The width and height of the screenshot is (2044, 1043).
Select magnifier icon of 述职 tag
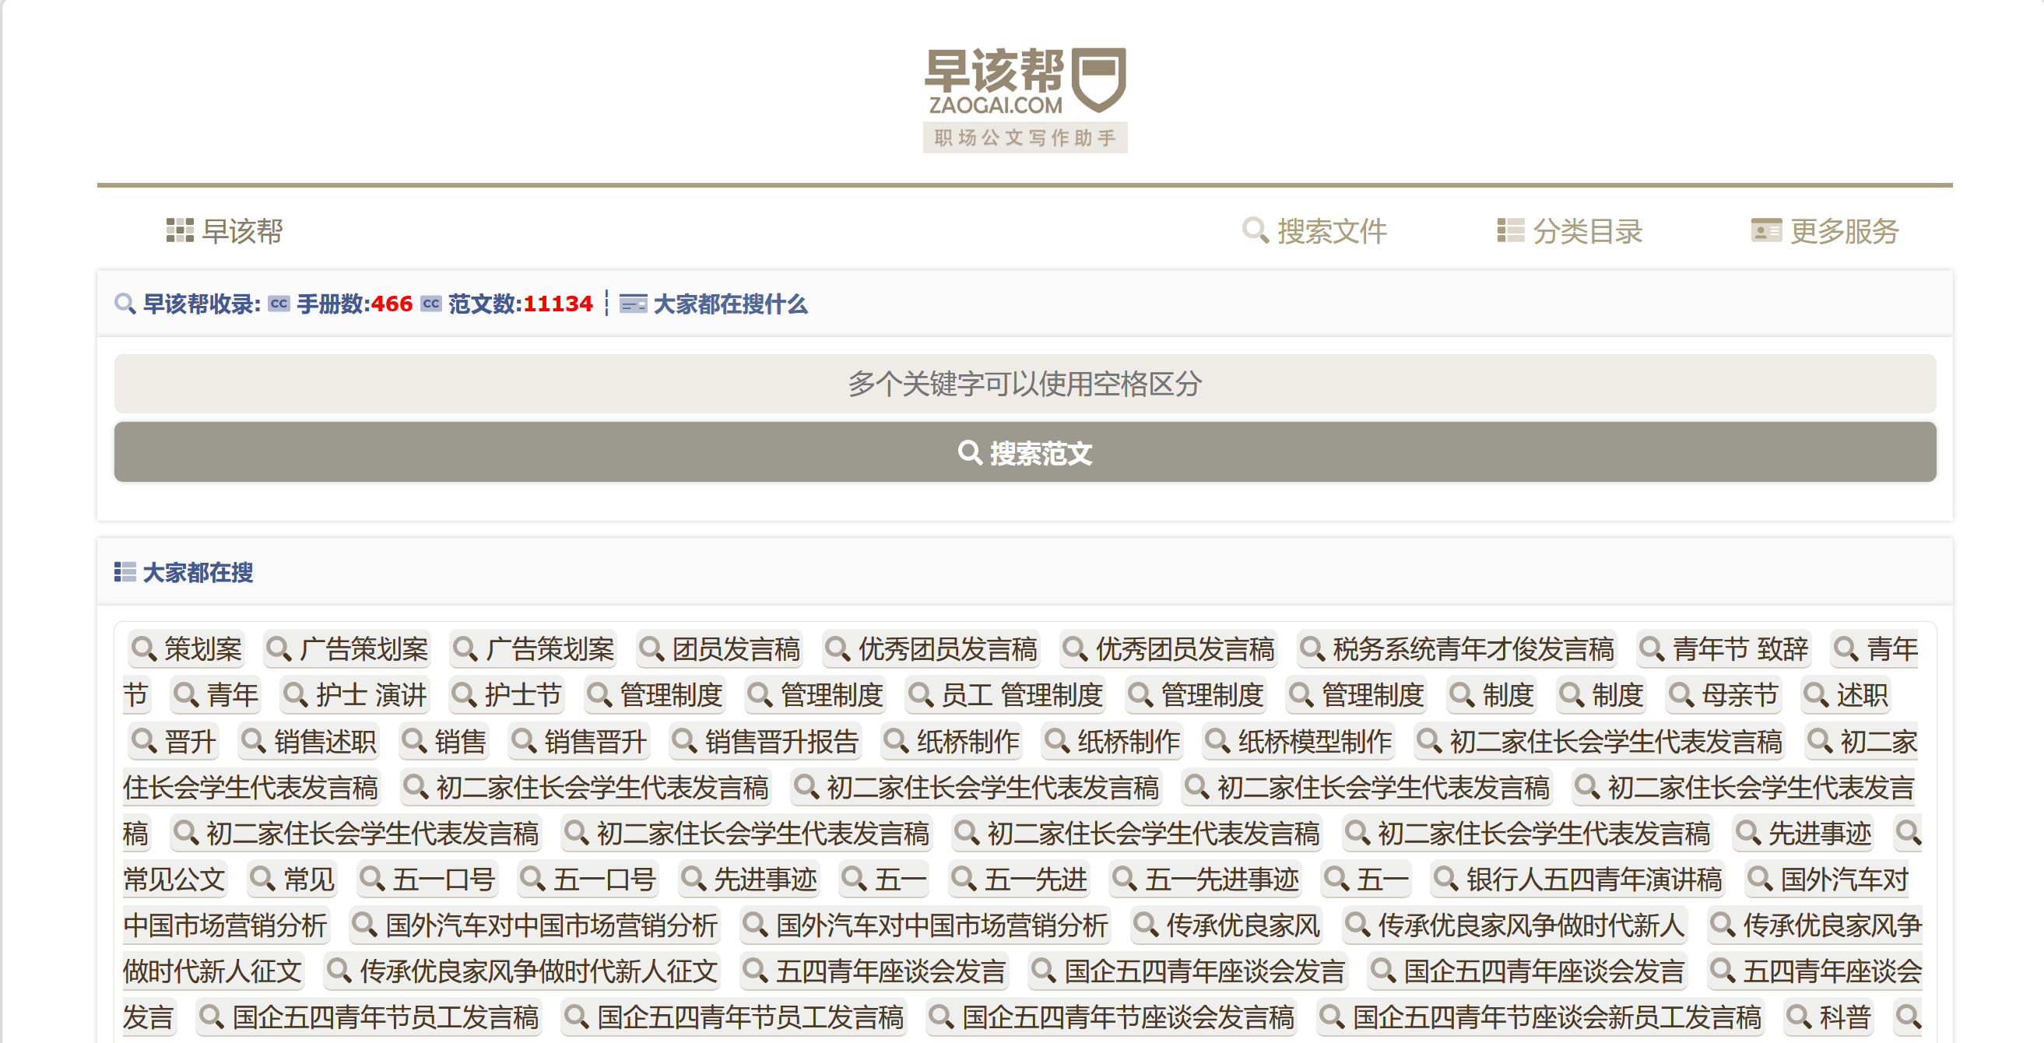coord(1816,695)
